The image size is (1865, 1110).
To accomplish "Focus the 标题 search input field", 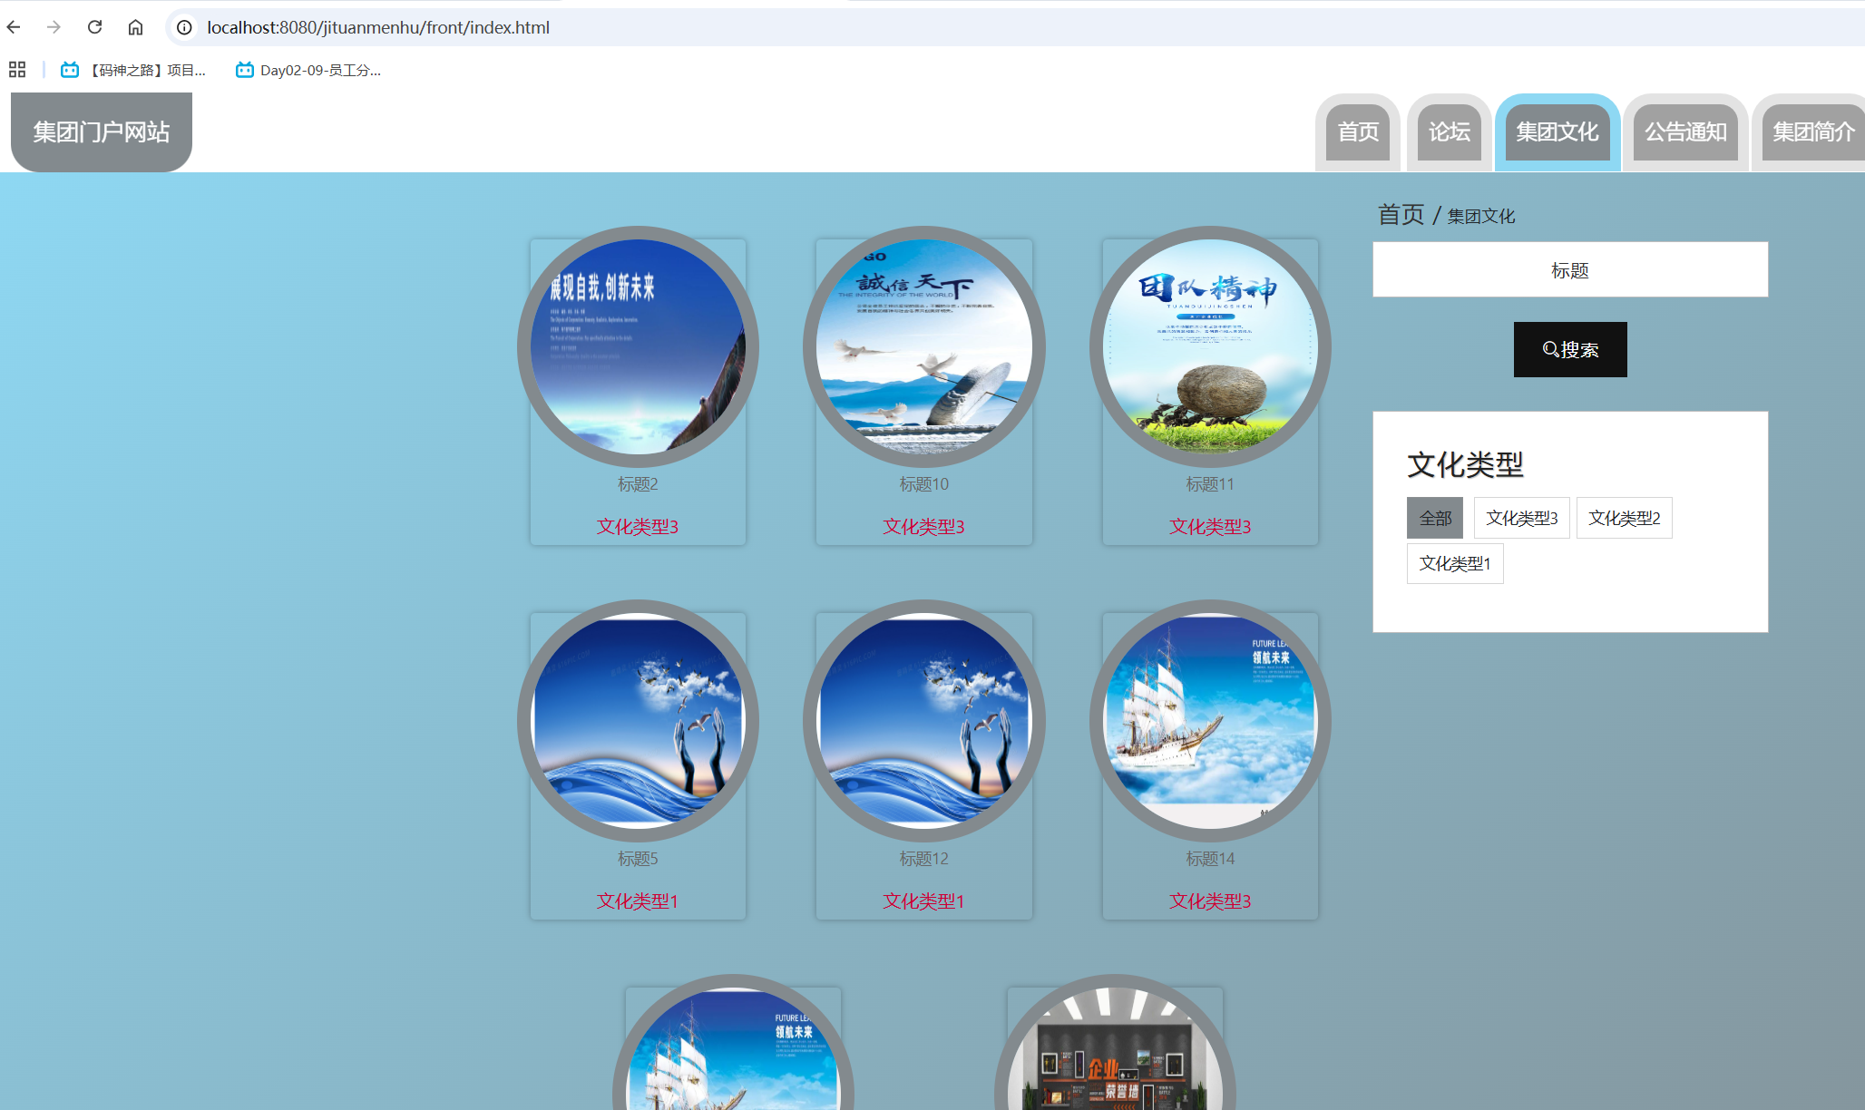I will click(x=1570, y=269).
